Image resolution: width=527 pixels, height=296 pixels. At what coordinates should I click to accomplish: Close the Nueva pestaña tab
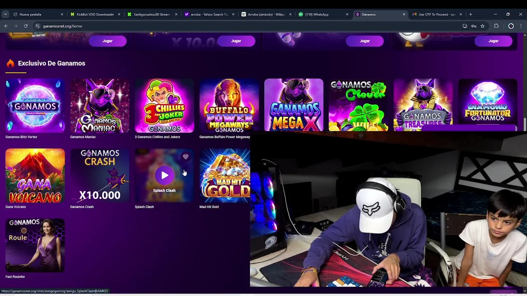click(x=62, y=14)
